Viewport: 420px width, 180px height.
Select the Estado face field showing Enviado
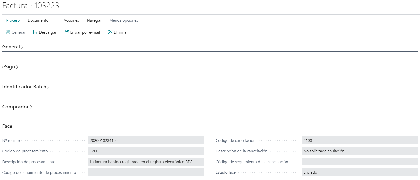(359, 172)
